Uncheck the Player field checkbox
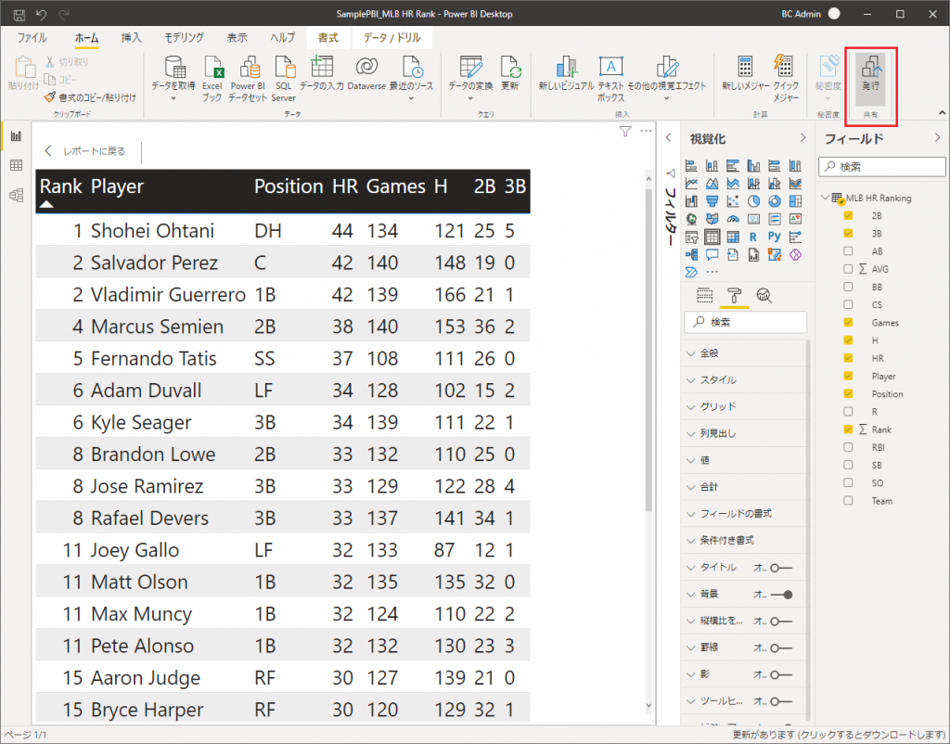The height and width of the screenshot is (744, 950). (x=848, y=377)
